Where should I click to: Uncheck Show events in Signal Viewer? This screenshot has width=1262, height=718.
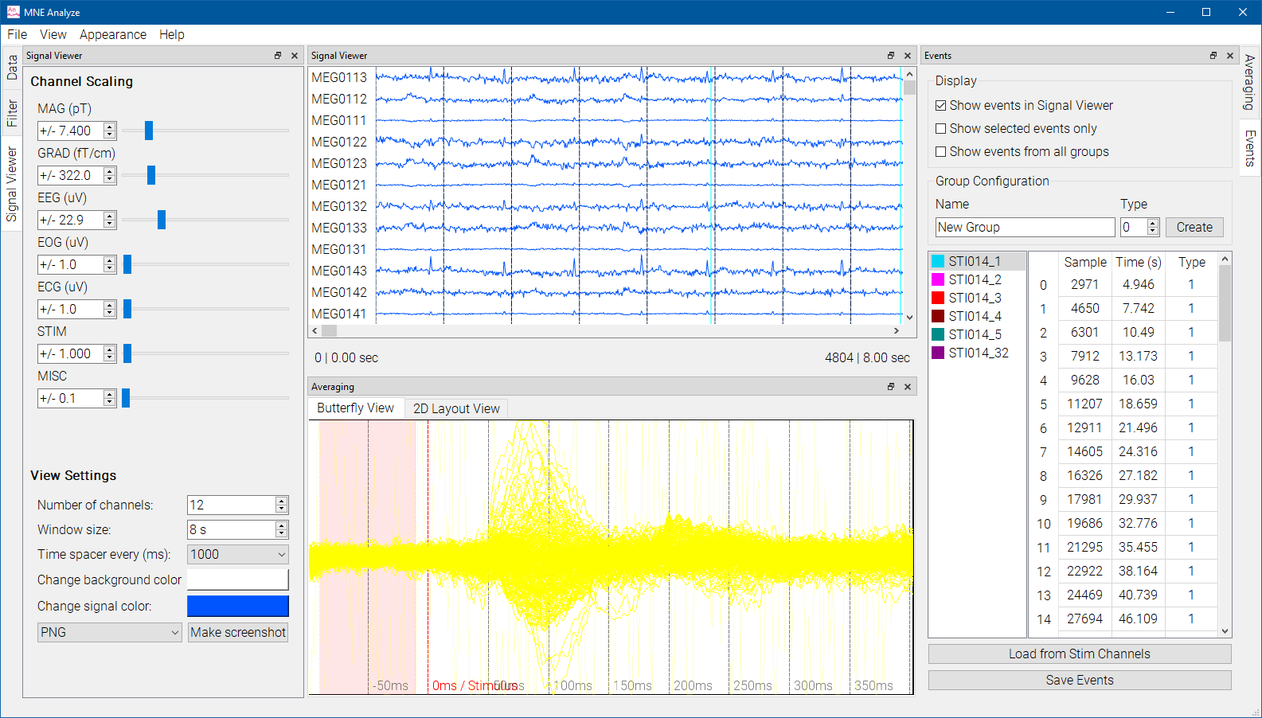click(941, 106)
